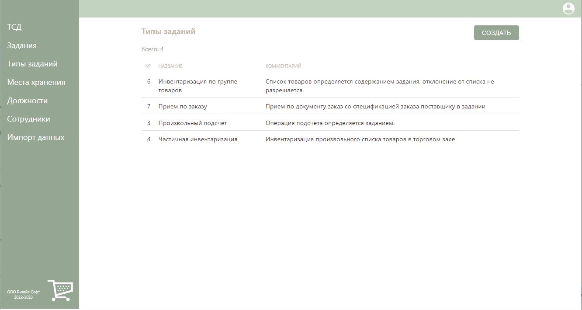Click the СОЗДАТЬ button
Image resolution: width=582 pixels, height=310 pixels.
[x=496, y=33]
